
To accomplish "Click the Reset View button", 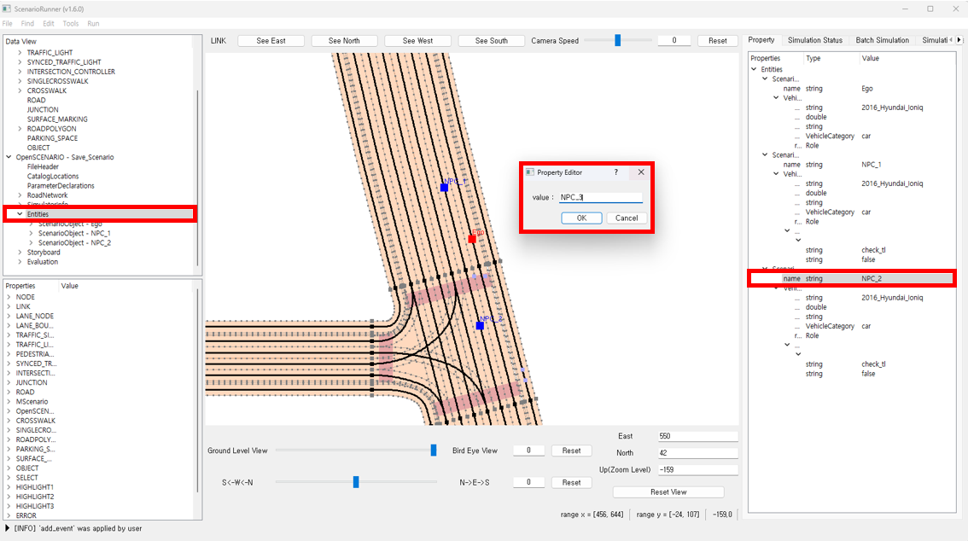I will 668,492.
